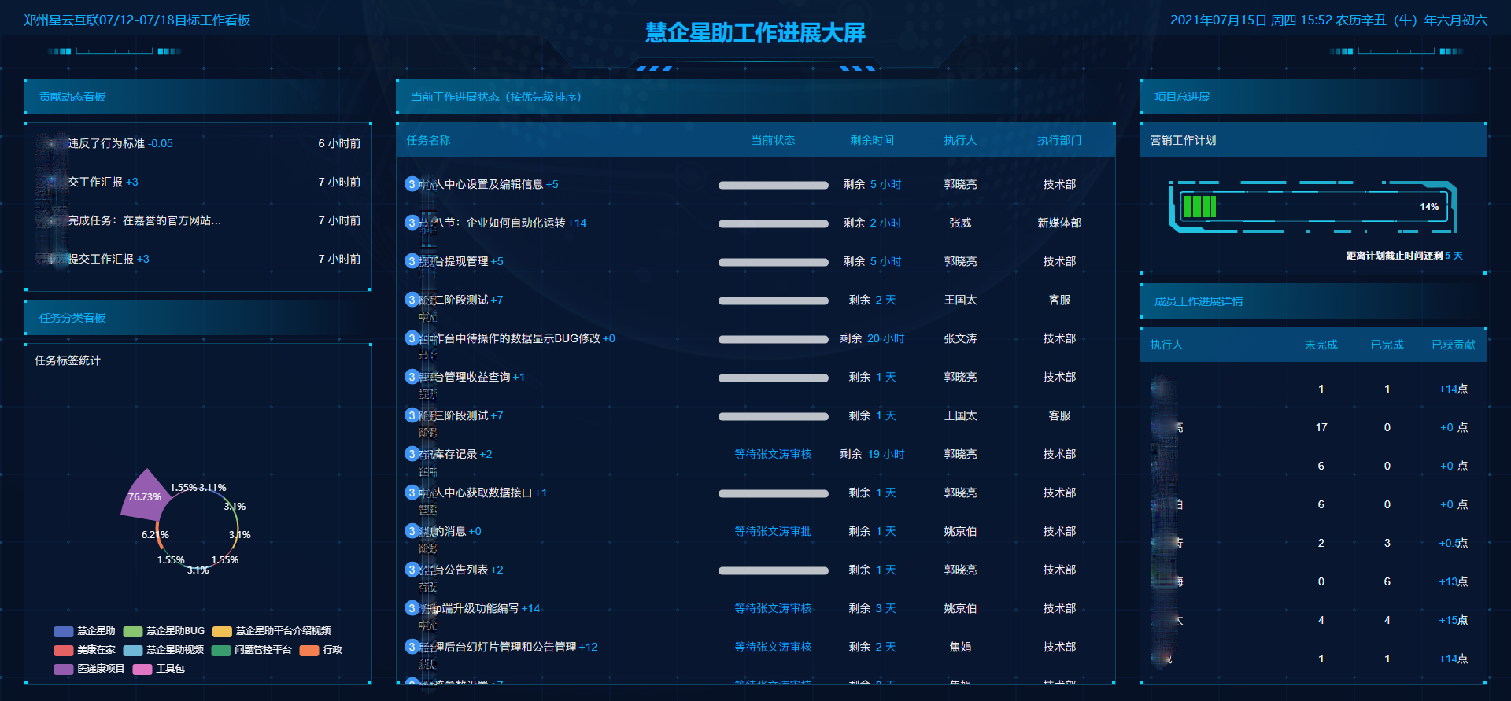
Task: Click the priority badge next to 二阶段测试
Action: pyautogui.click(x=412, y=300)
